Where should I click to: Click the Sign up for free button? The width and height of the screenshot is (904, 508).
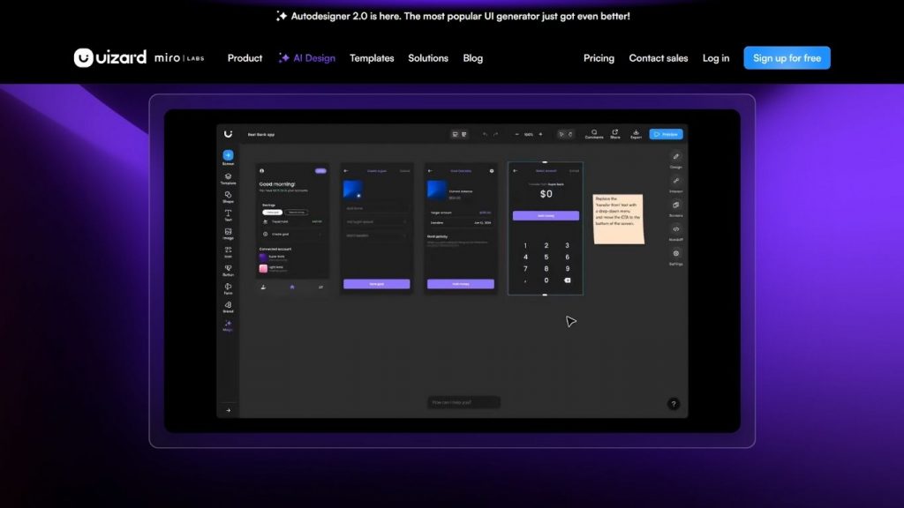point(786,57)
